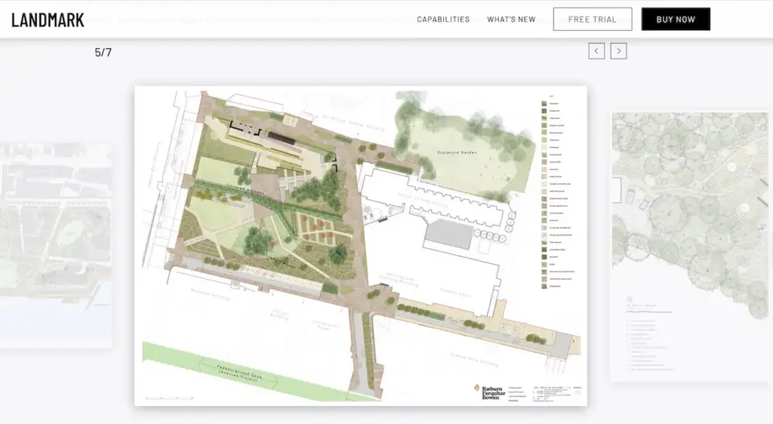The width and height of the screenshot is (773, 424).
Task: Open the central landscape site plan image
Action: 361,246
